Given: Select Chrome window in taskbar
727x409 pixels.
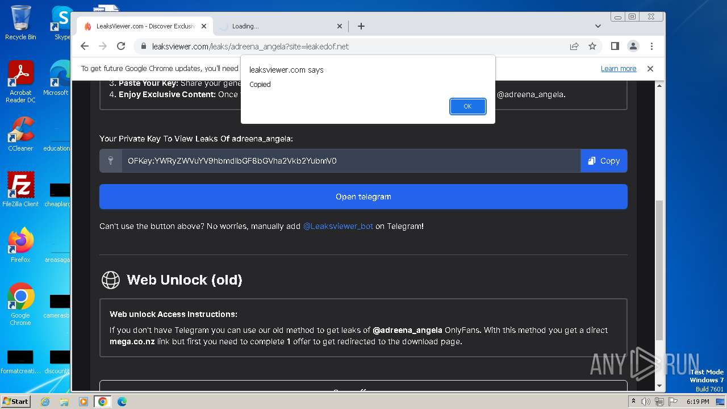Looking at the screenshot, I should (x=102, y=402).
